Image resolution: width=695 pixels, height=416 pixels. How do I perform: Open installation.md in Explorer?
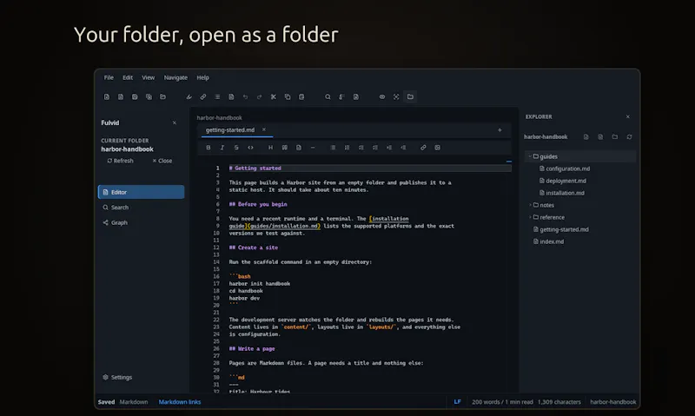tap(561, 193)
